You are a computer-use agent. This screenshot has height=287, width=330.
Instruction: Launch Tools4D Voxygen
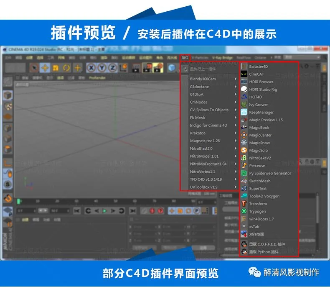coord(269,196)
